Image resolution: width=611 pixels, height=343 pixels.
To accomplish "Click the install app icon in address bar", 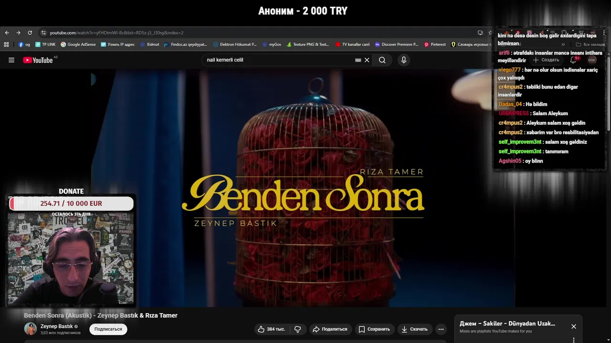I will (x=480, y=33).
